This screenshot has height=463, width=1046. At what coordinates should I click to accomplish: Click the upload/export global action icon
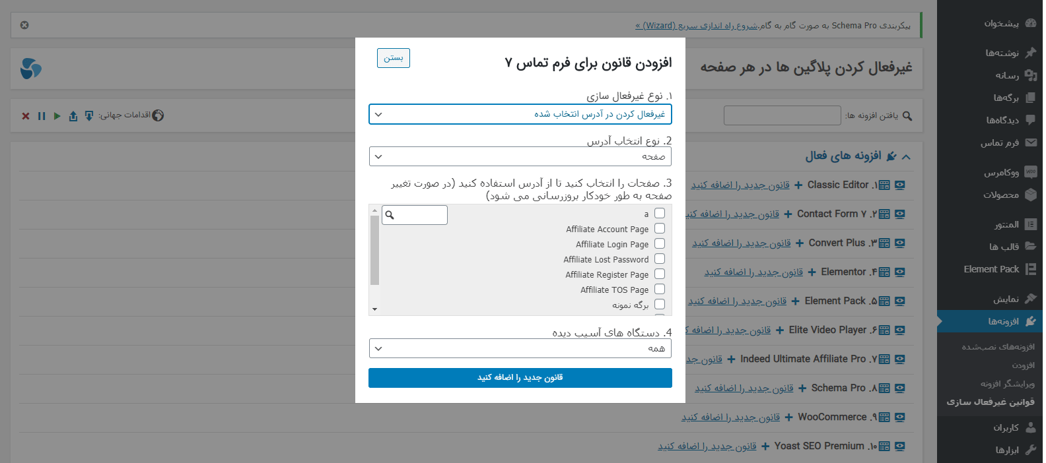pyautogui.click(x=73, y=116)
